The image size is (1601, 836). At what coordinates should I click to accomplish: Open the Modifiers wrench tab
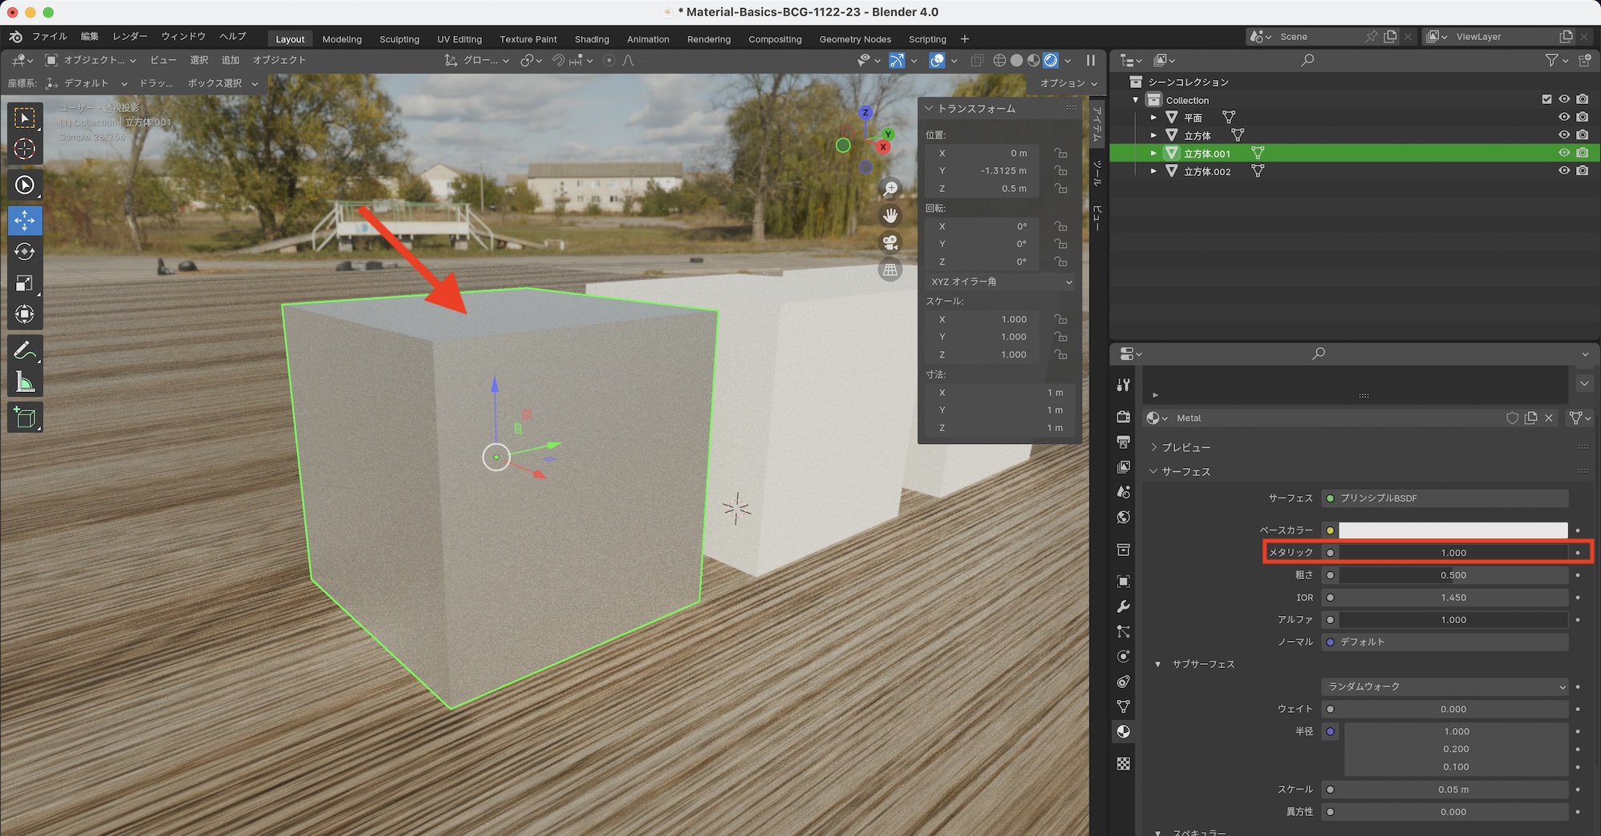(1123, 606)
